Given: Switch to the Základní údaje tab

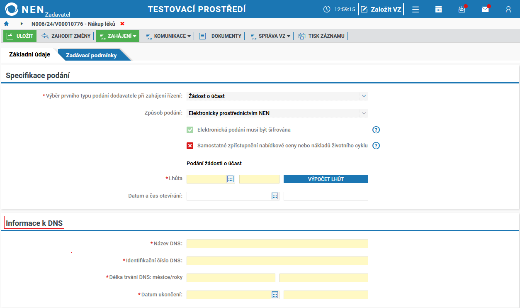Looking at the screenshot, I should pos(29,54).
